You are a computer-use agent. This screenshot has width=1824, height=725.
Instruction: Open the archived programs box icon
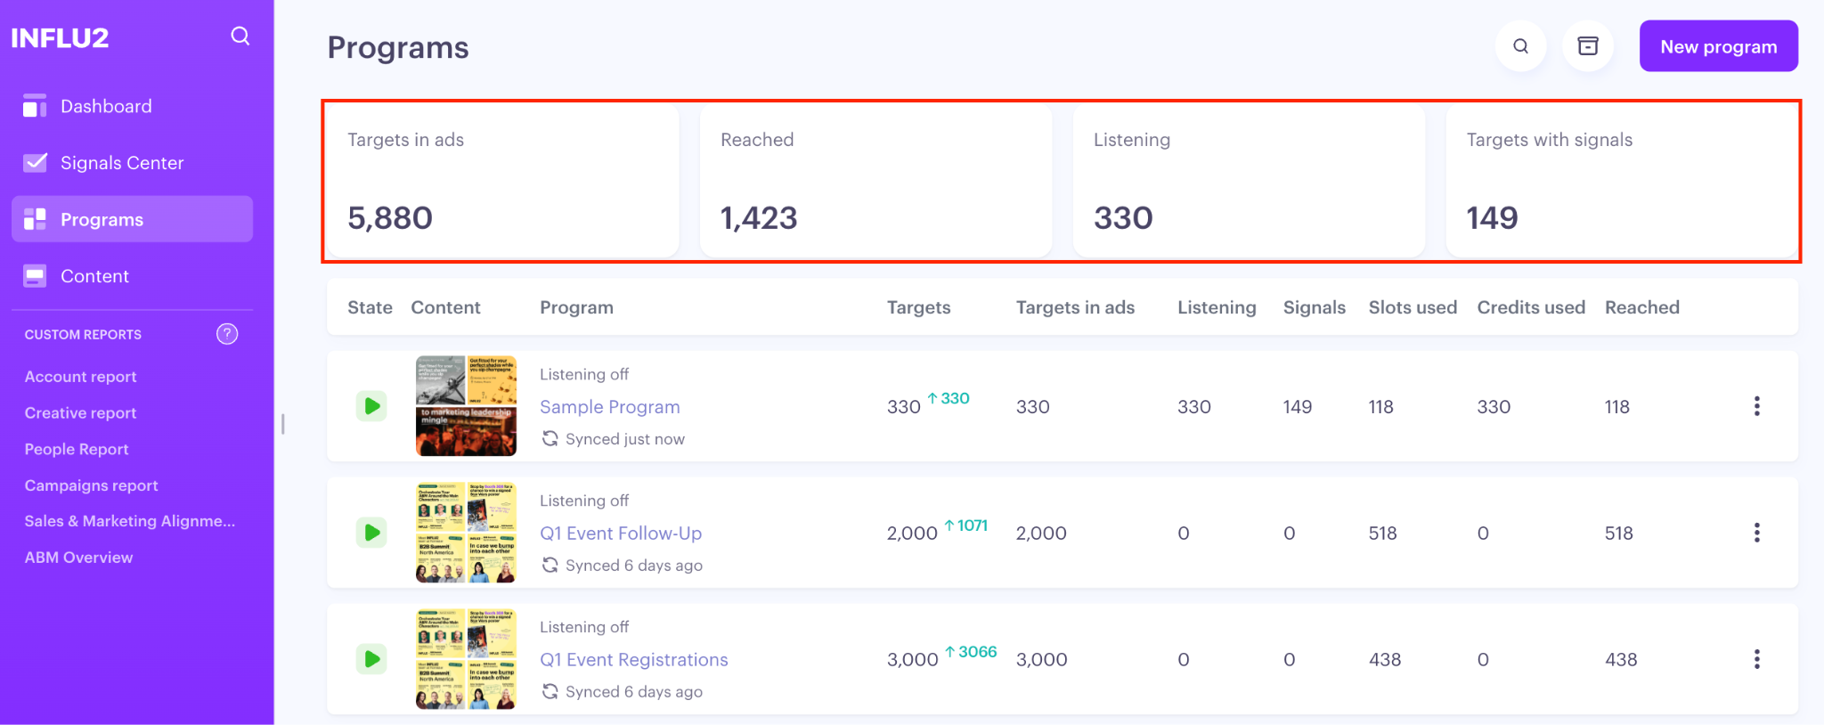1587,46
